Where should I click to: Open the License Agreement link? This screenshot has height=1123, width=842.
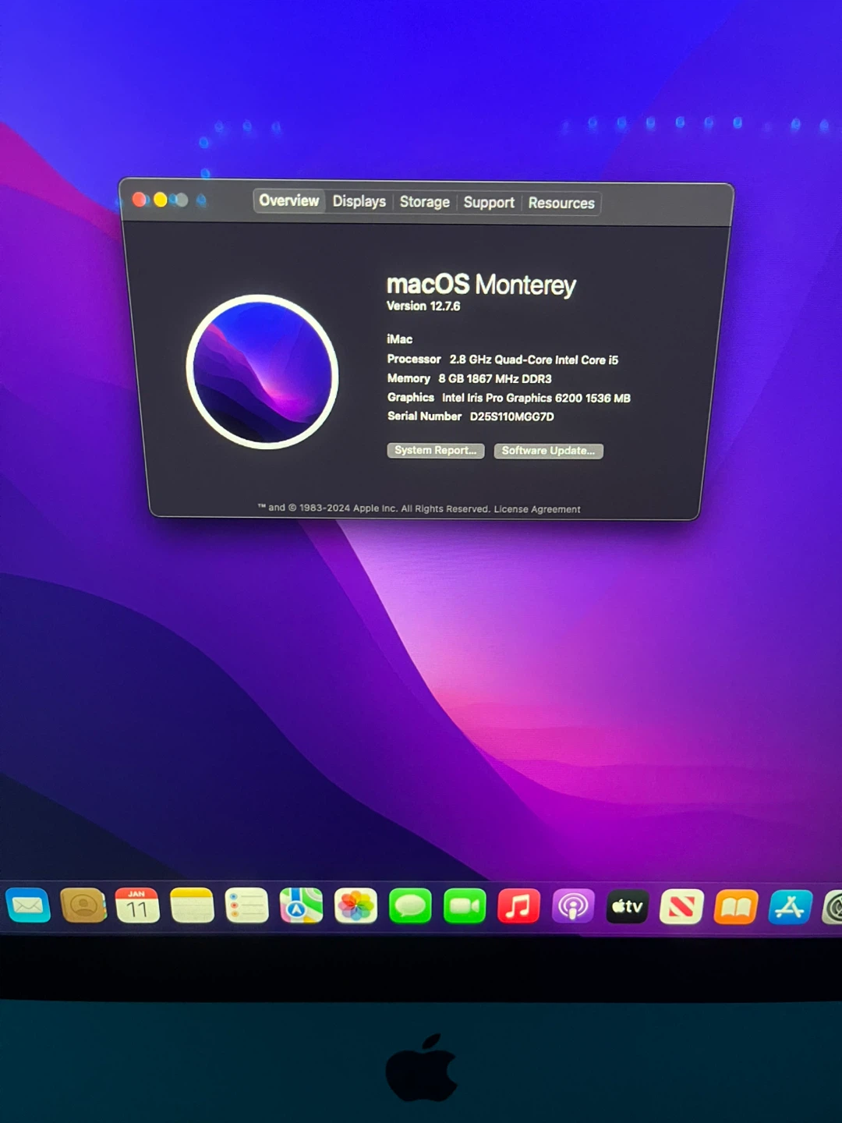537,509
